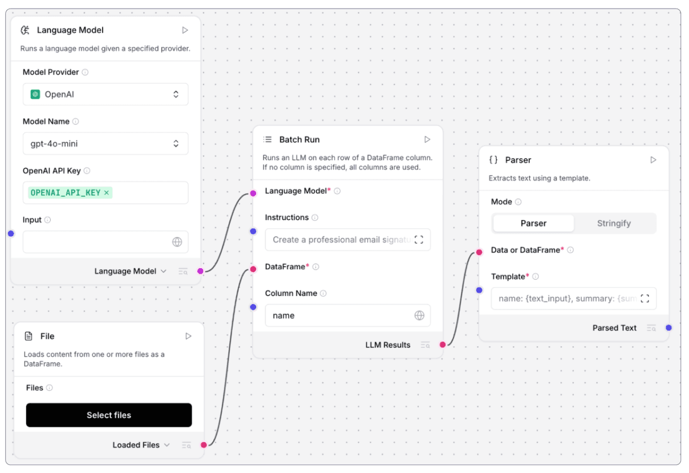Open the Model Provider dropdown

(106, 95)
